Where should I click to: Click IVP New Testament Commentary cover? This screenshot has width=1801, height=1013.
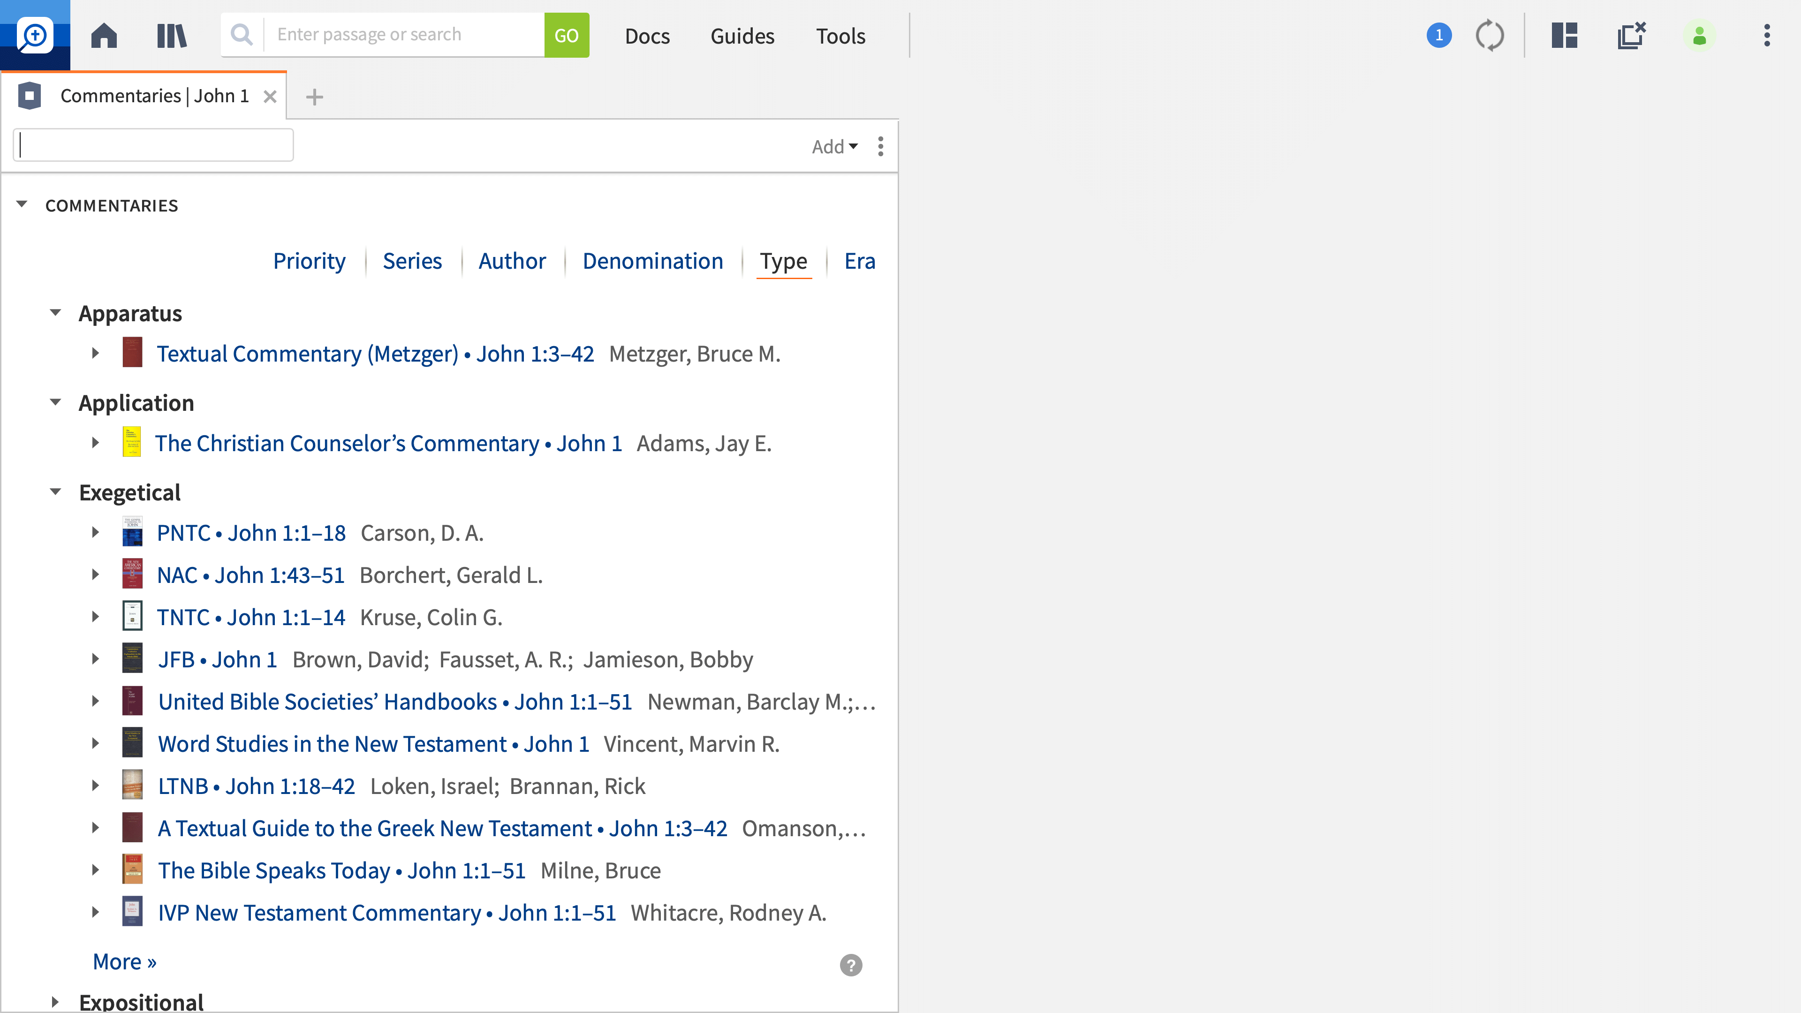click(x=132, y=911)
